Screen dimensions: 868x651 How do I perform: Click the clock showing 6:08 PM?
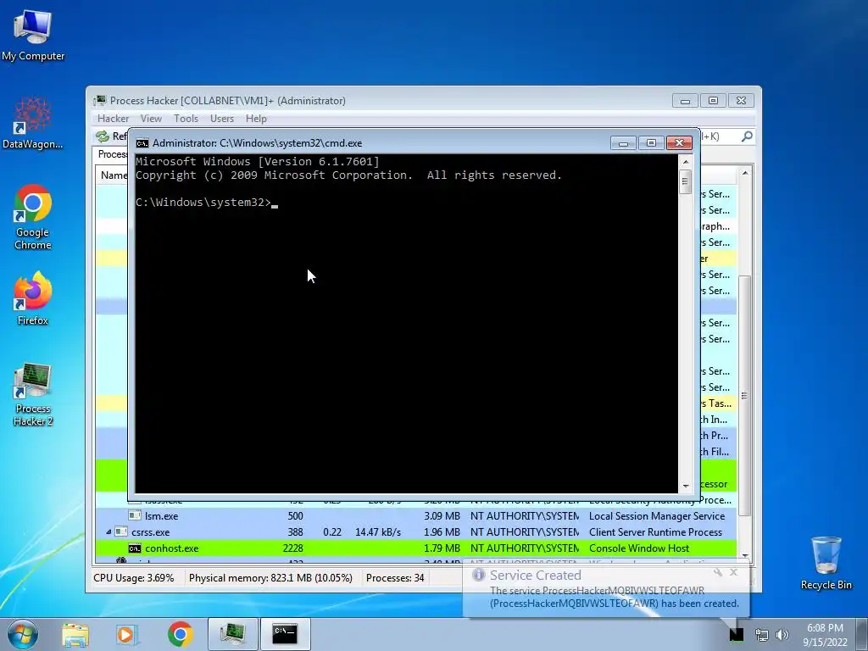[x=825, y=628]
